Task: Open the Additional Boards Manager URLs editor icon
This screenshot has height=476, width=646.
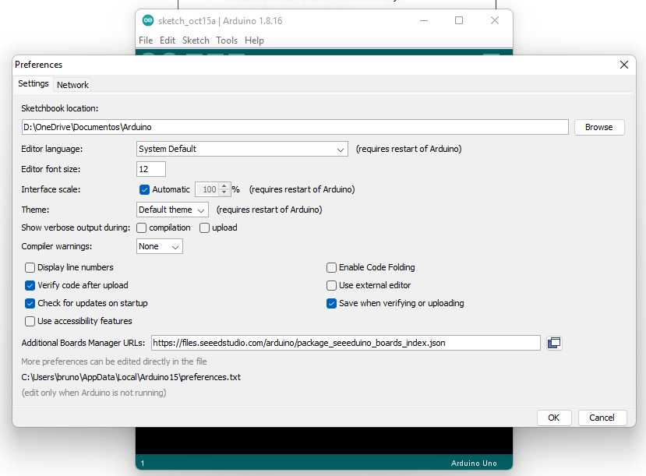Action: (x=554, y=343)
